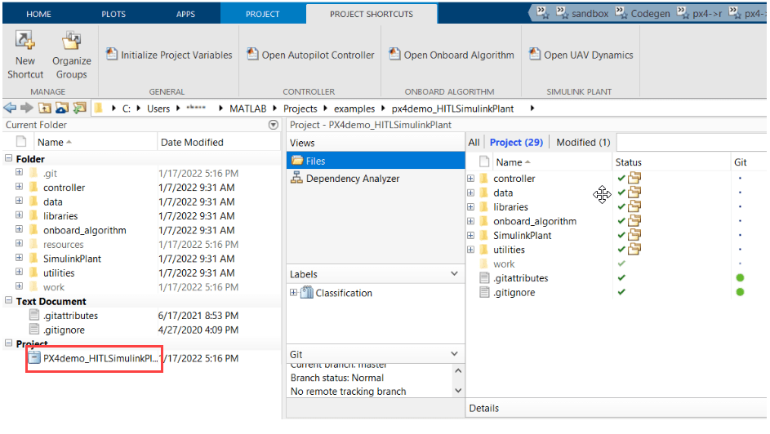The image size is (770, 434).
Task: Collapse the Project group in Current Folder
Action: (x=8, y=343)
